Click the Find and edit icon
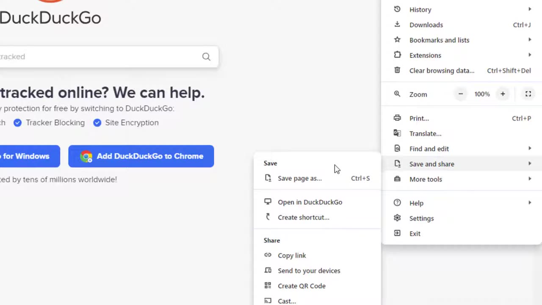The height and width of the screenshot is (305, 542). coord(397,149)
